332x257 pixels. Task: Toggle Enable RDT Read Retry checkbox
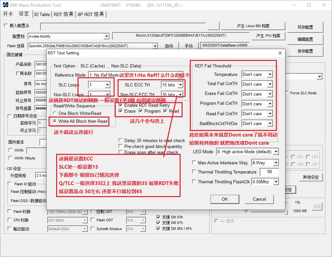coord(121,105)
